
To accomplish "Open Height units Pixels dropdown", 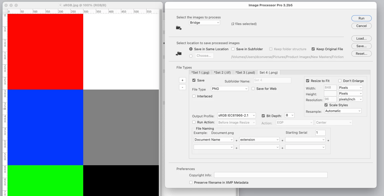I will point(350,93).
